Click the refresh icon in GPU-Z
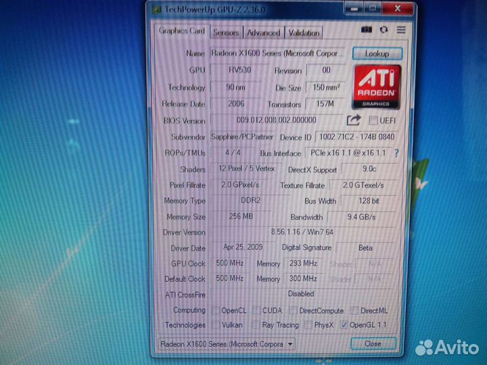 point(384,30)
